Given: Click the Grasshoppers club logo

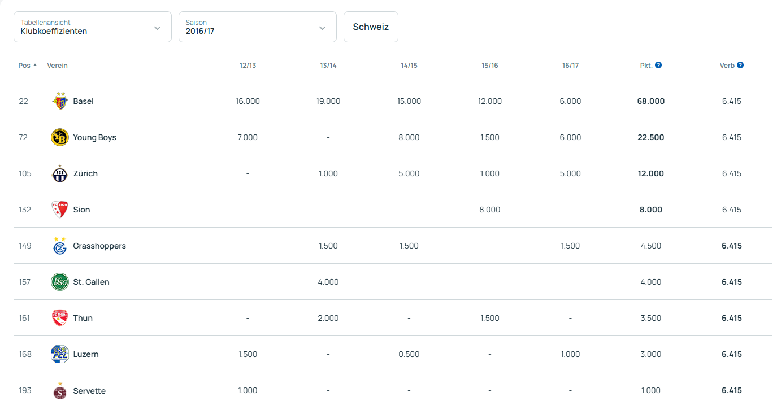Looking at the screenshot, I should click(x=60, y=246).
